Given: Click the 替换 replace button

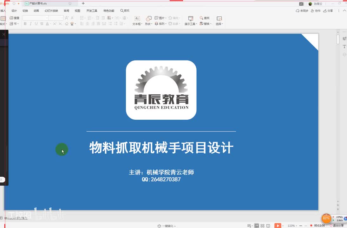Looking at the screenshot, I should click(x=205, y=24).
